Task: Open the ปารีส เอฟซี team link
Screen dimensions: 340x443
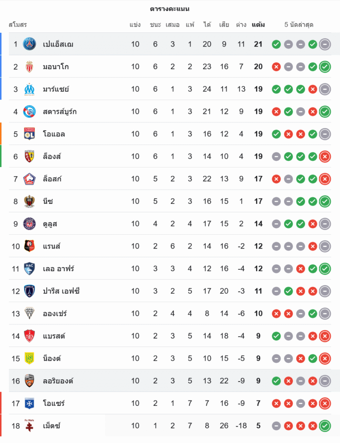Action: click(x=61, y=291)
